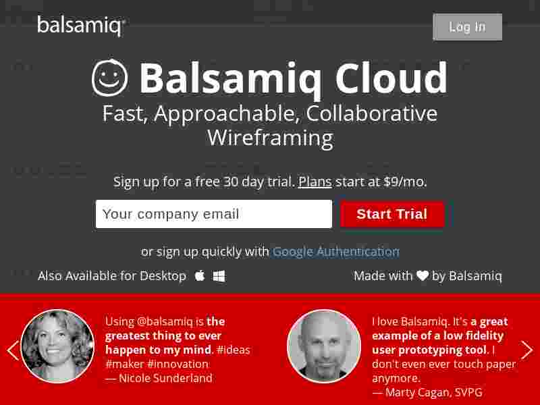Click the Start Trial button

392,214
